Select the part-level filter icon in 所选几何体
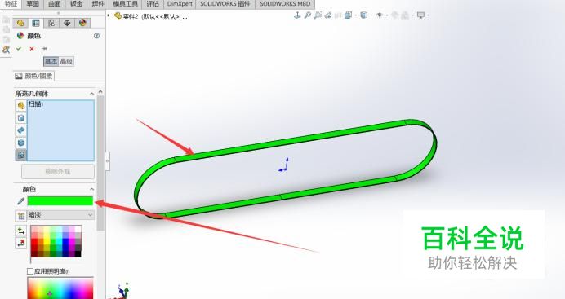The width and height of the screenshot is (565, 299). click(21, 106)
